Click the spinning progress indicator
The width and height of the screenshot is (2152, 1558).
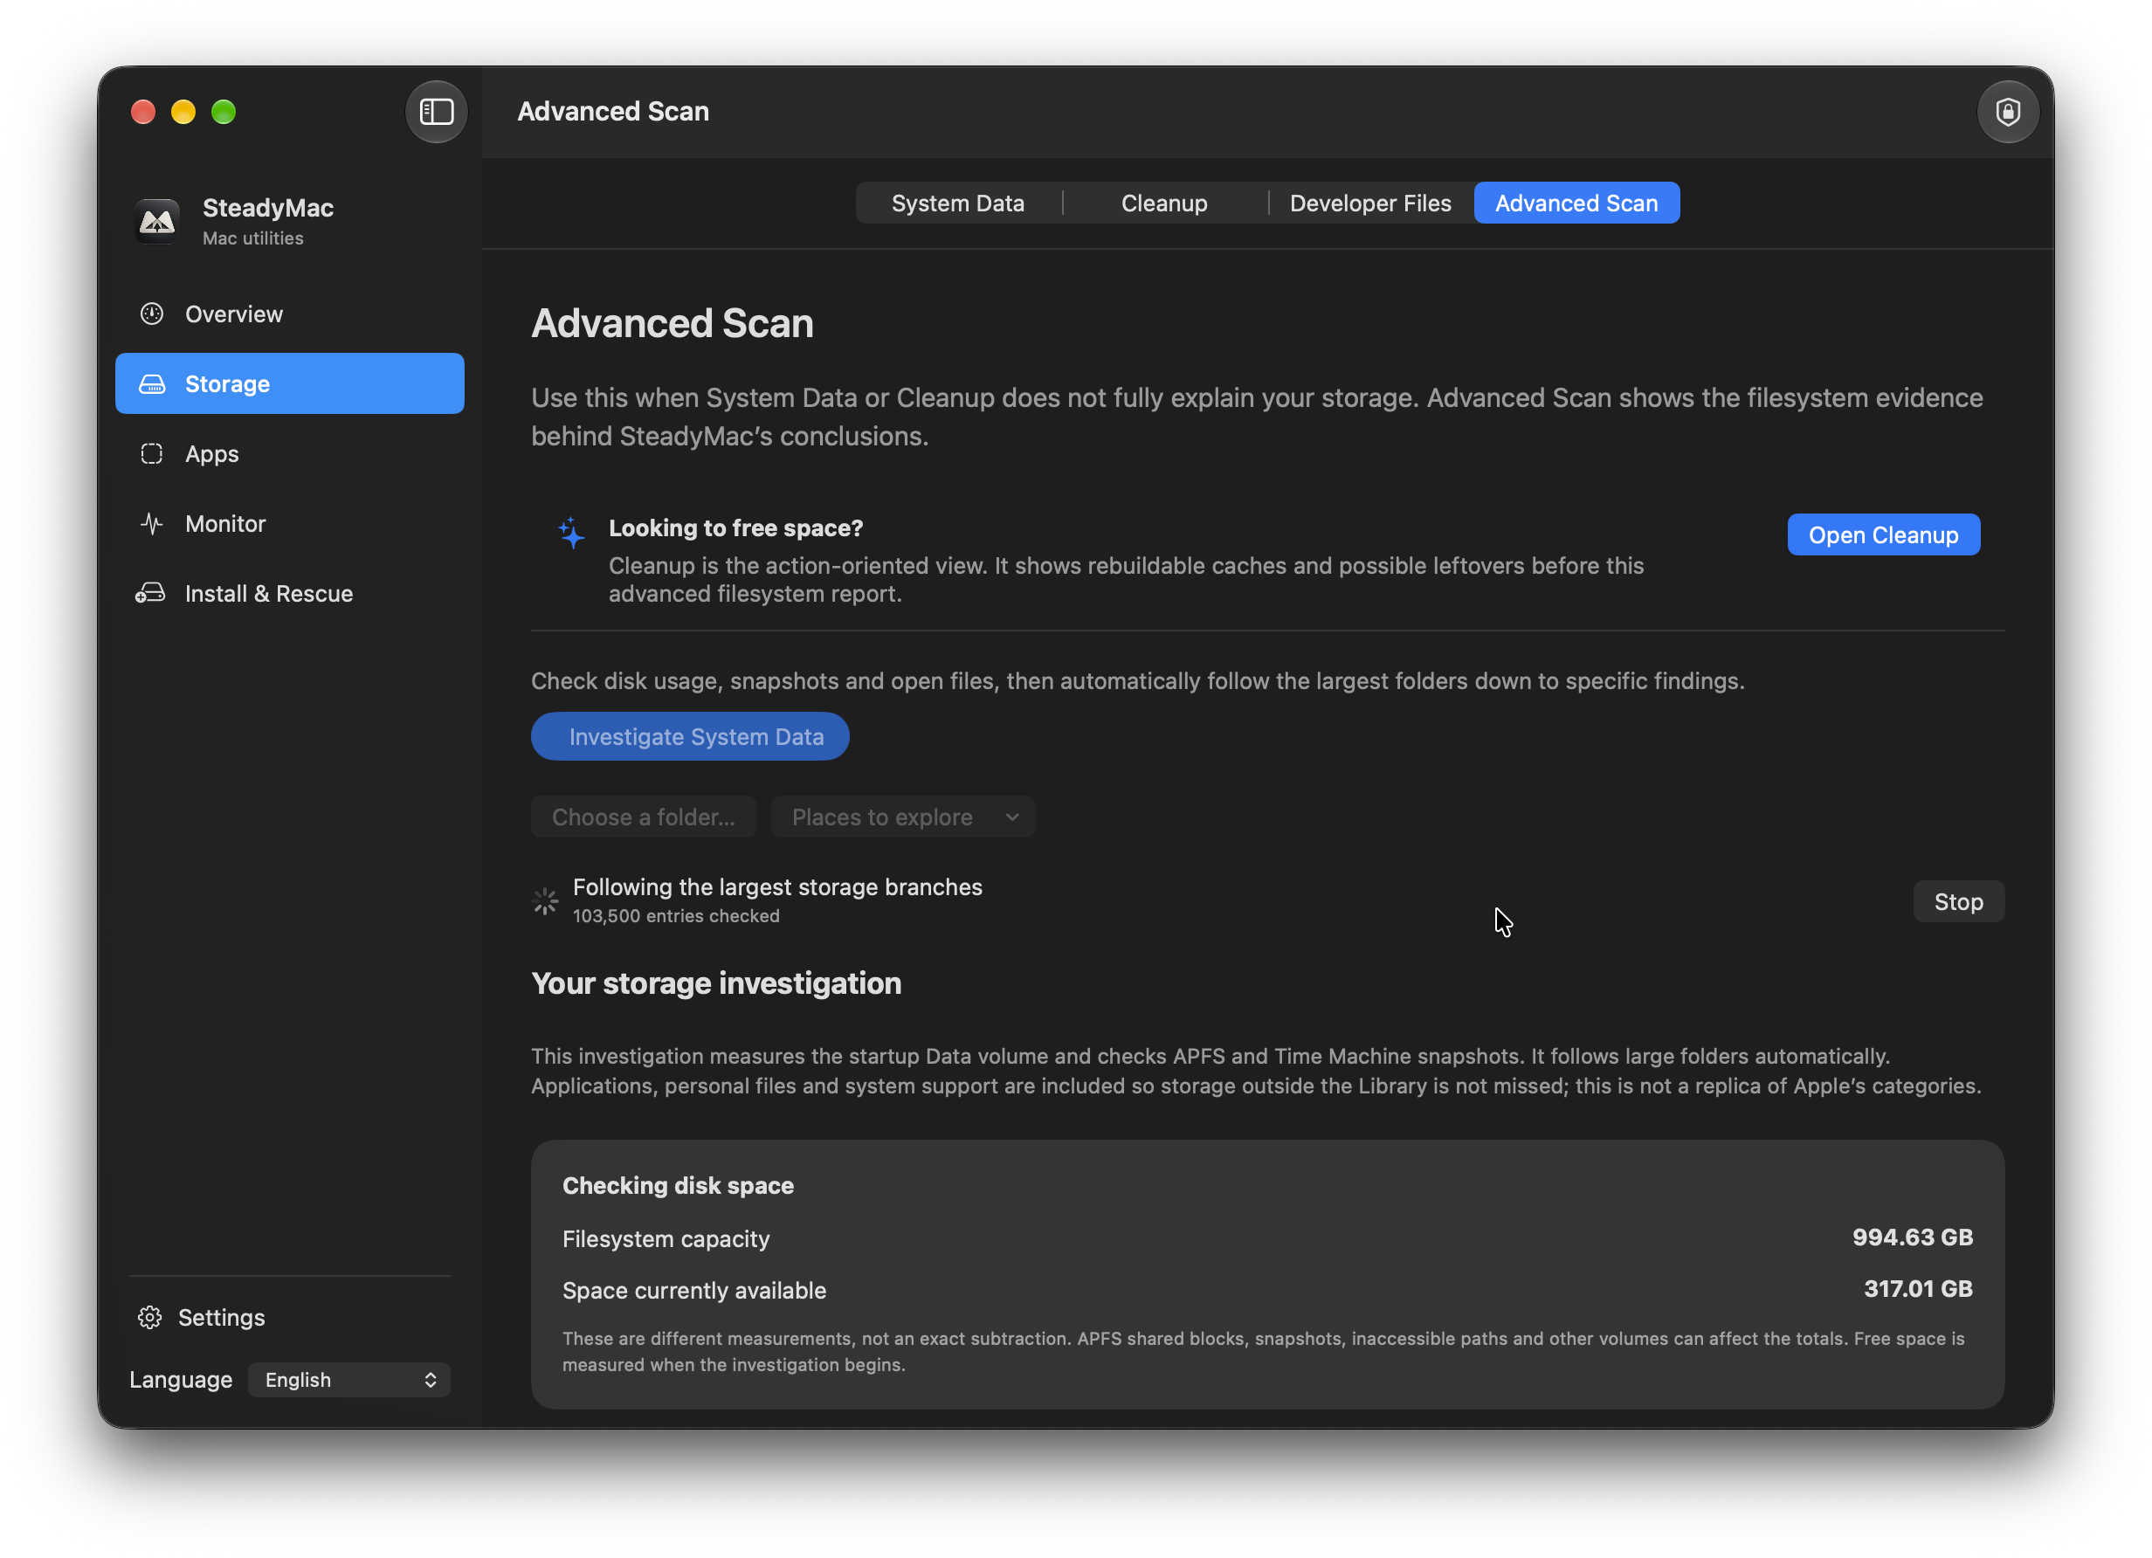[x=546, y=900]
